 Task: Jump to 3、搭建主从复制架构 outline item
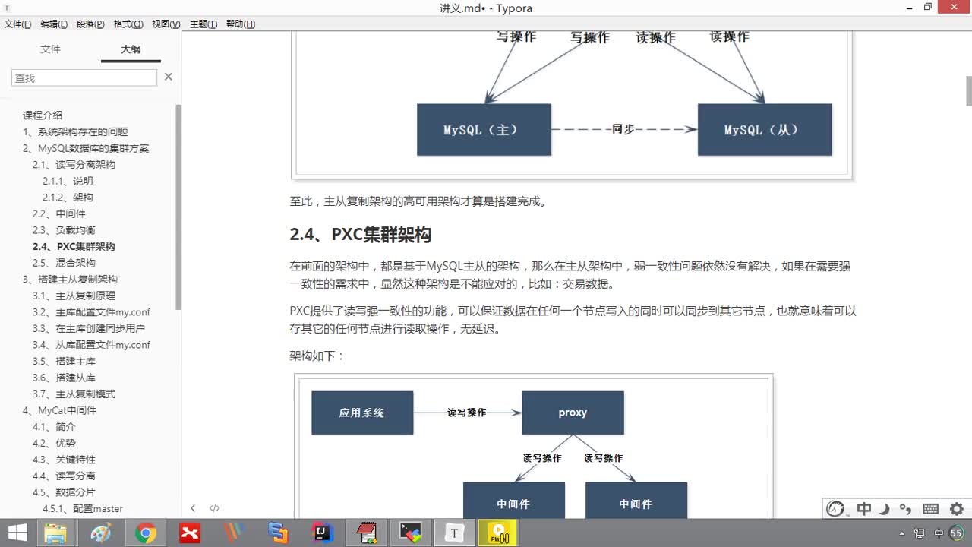coord(70,280)
